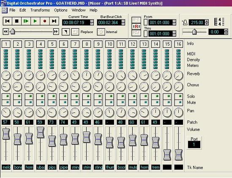Viewport: 232px width, 178px height.
Task: Click the track 5 info button
Action: click(52, 44)
